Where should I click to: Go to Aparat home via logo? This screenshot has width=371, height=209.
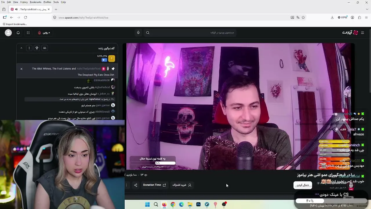[350, 33]
